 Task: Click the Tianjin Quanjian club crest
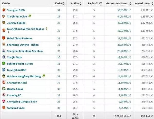pyautogui.click(x=4, y=16)
